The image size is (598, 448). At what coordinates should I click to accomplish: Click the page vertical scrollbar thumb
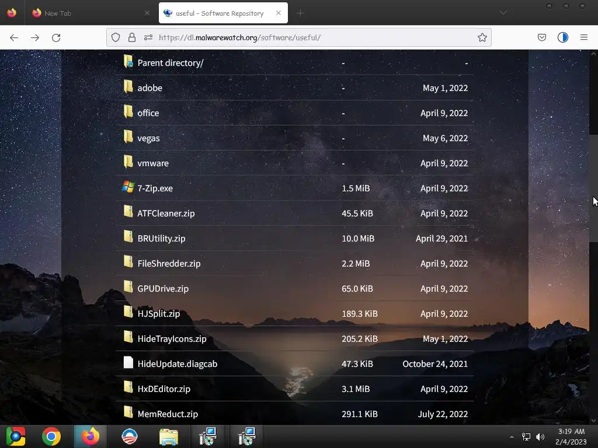pyautogui.click(x=593, y=188)
